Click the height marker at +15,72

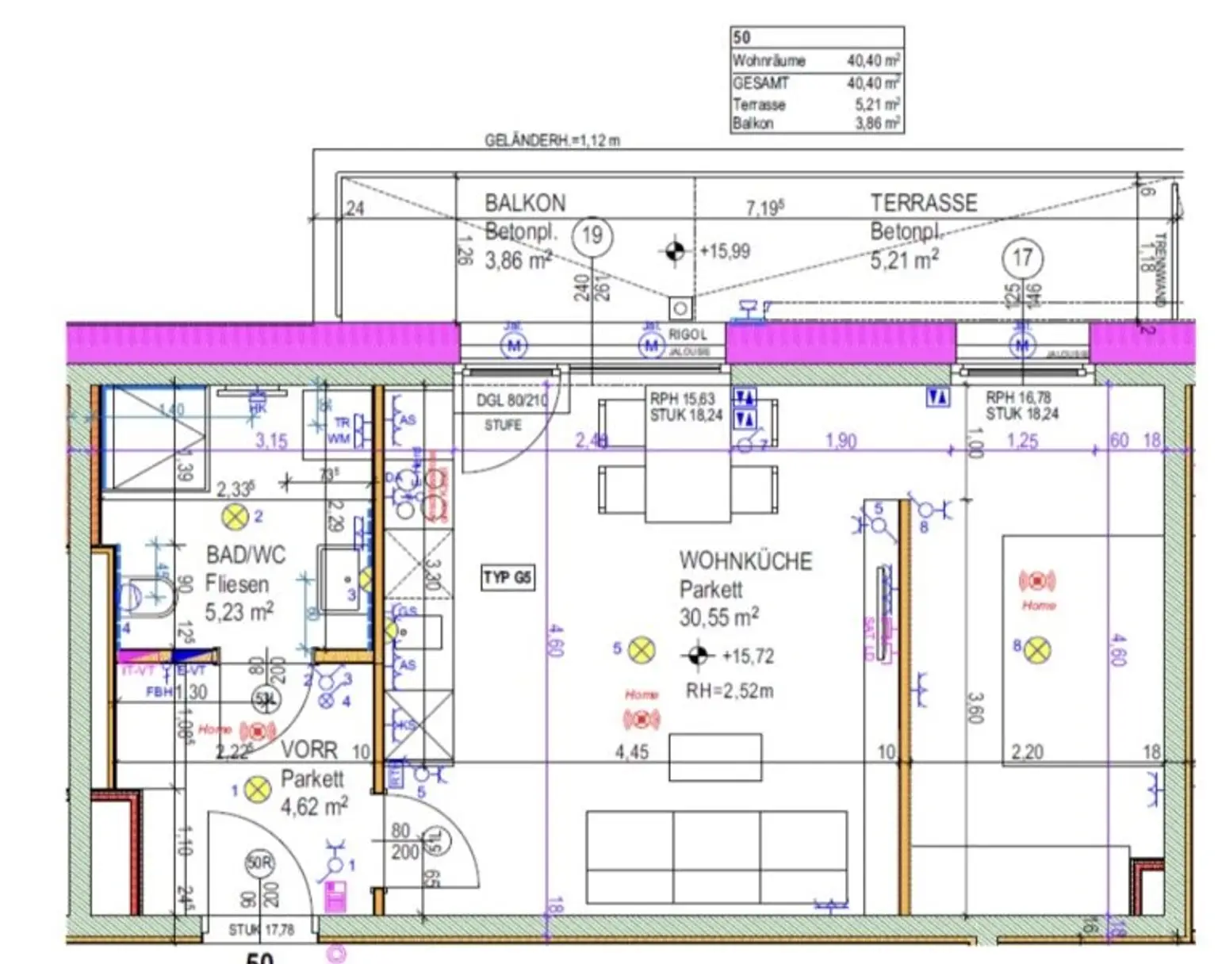tap(697, 656)
